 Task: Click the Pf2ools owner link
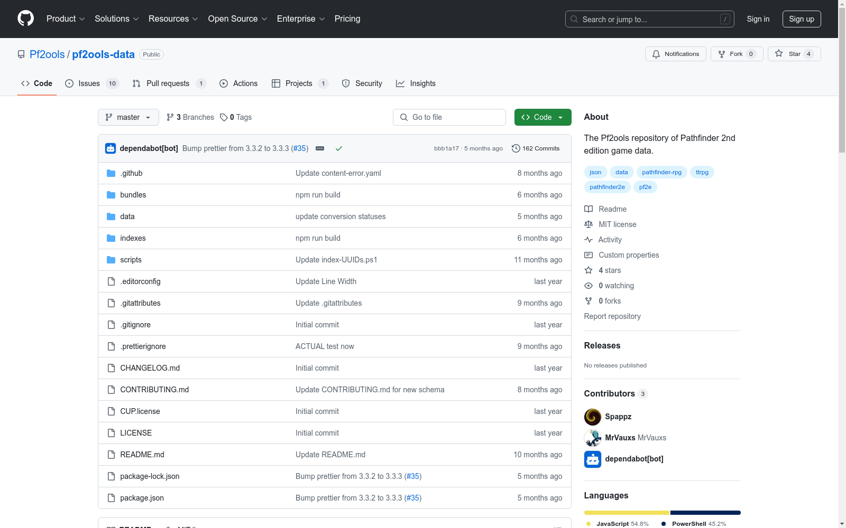(x=47, y=54)
